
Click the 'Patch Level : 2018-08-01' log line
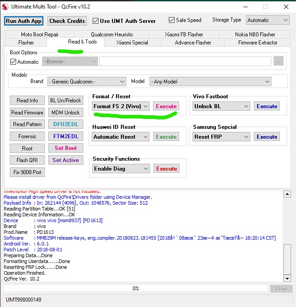33,250
